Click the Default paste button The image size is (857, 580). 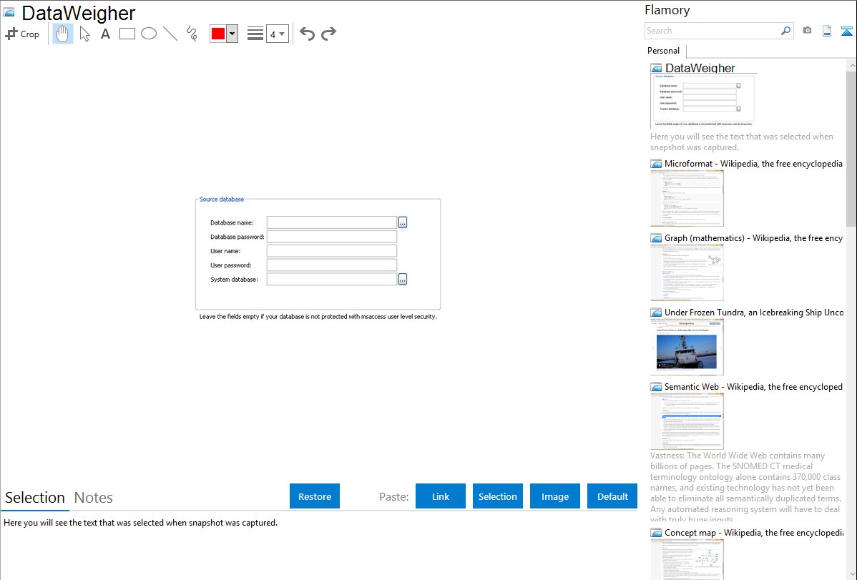tap(612, 496)
